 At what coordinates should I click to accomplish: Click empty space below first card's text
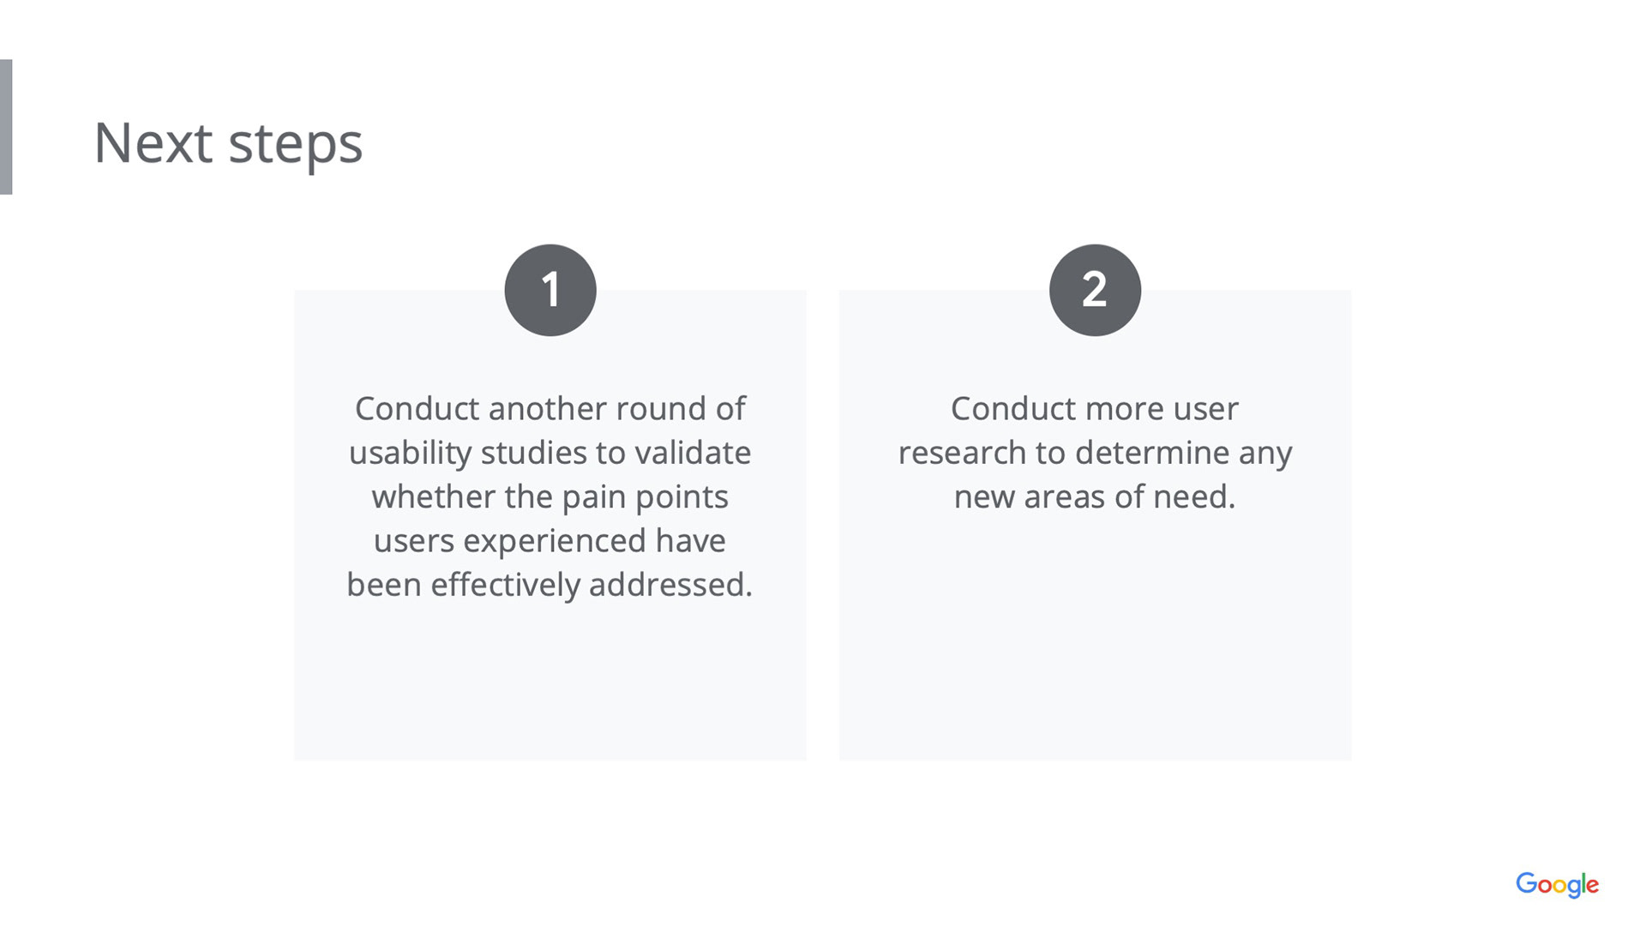point(550,686)
